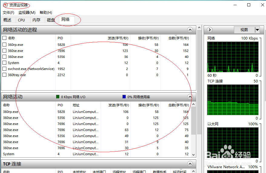Collapse the TCP 连接 section
This screenshot has height=173, width=266.
pos(190,164)
